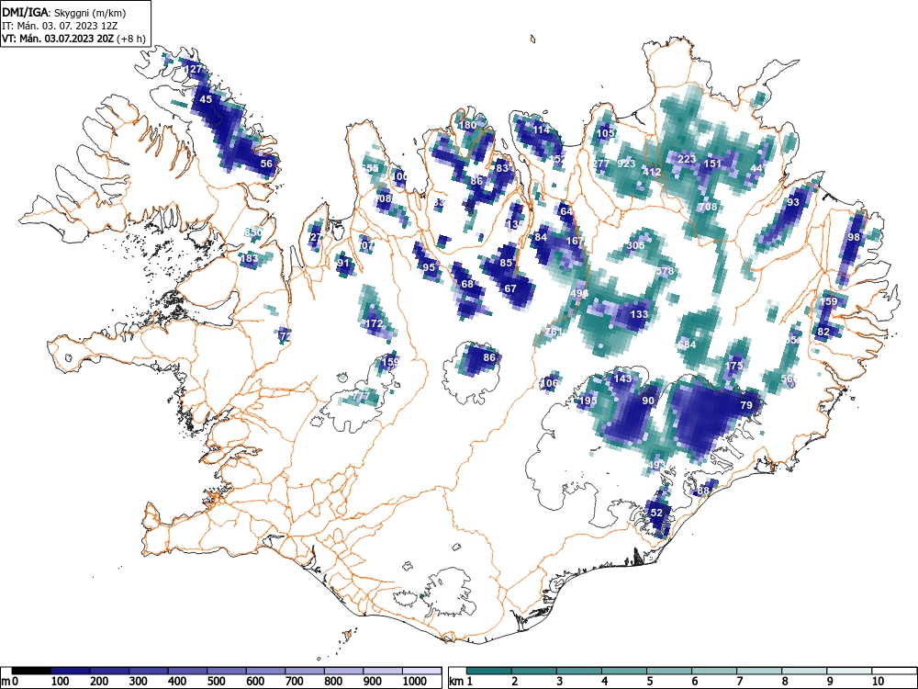Pick the dark blue swatch between 100 and 200

click(x=71, y=671)
